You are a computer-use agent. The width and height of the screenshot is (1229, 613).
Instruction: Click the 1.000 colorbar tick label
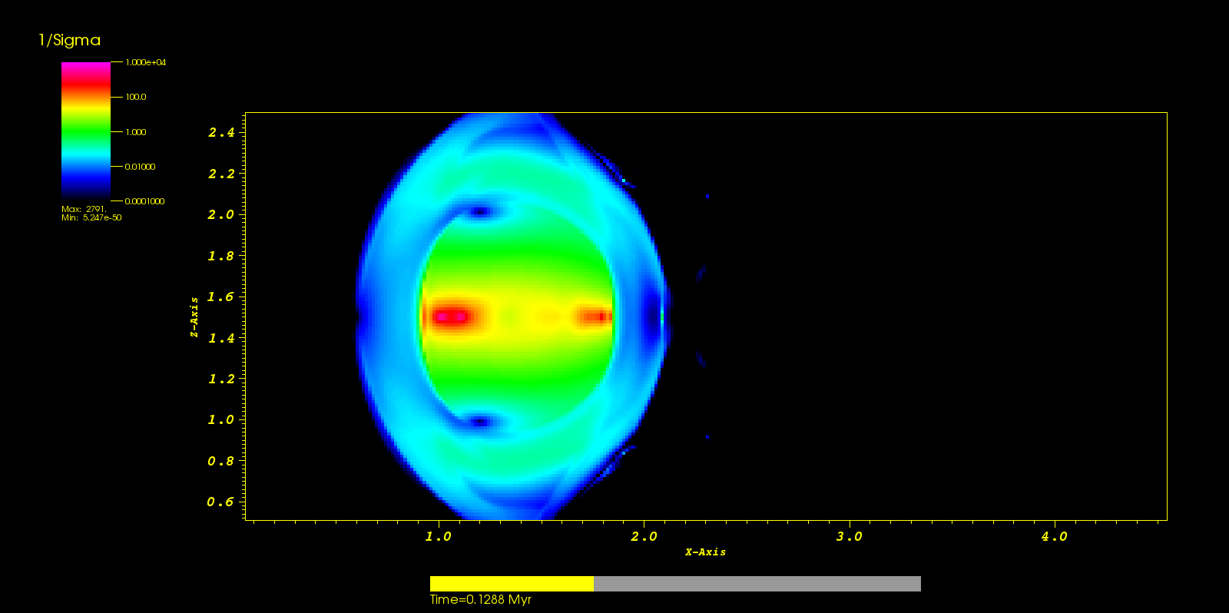(x=136, y=132)
